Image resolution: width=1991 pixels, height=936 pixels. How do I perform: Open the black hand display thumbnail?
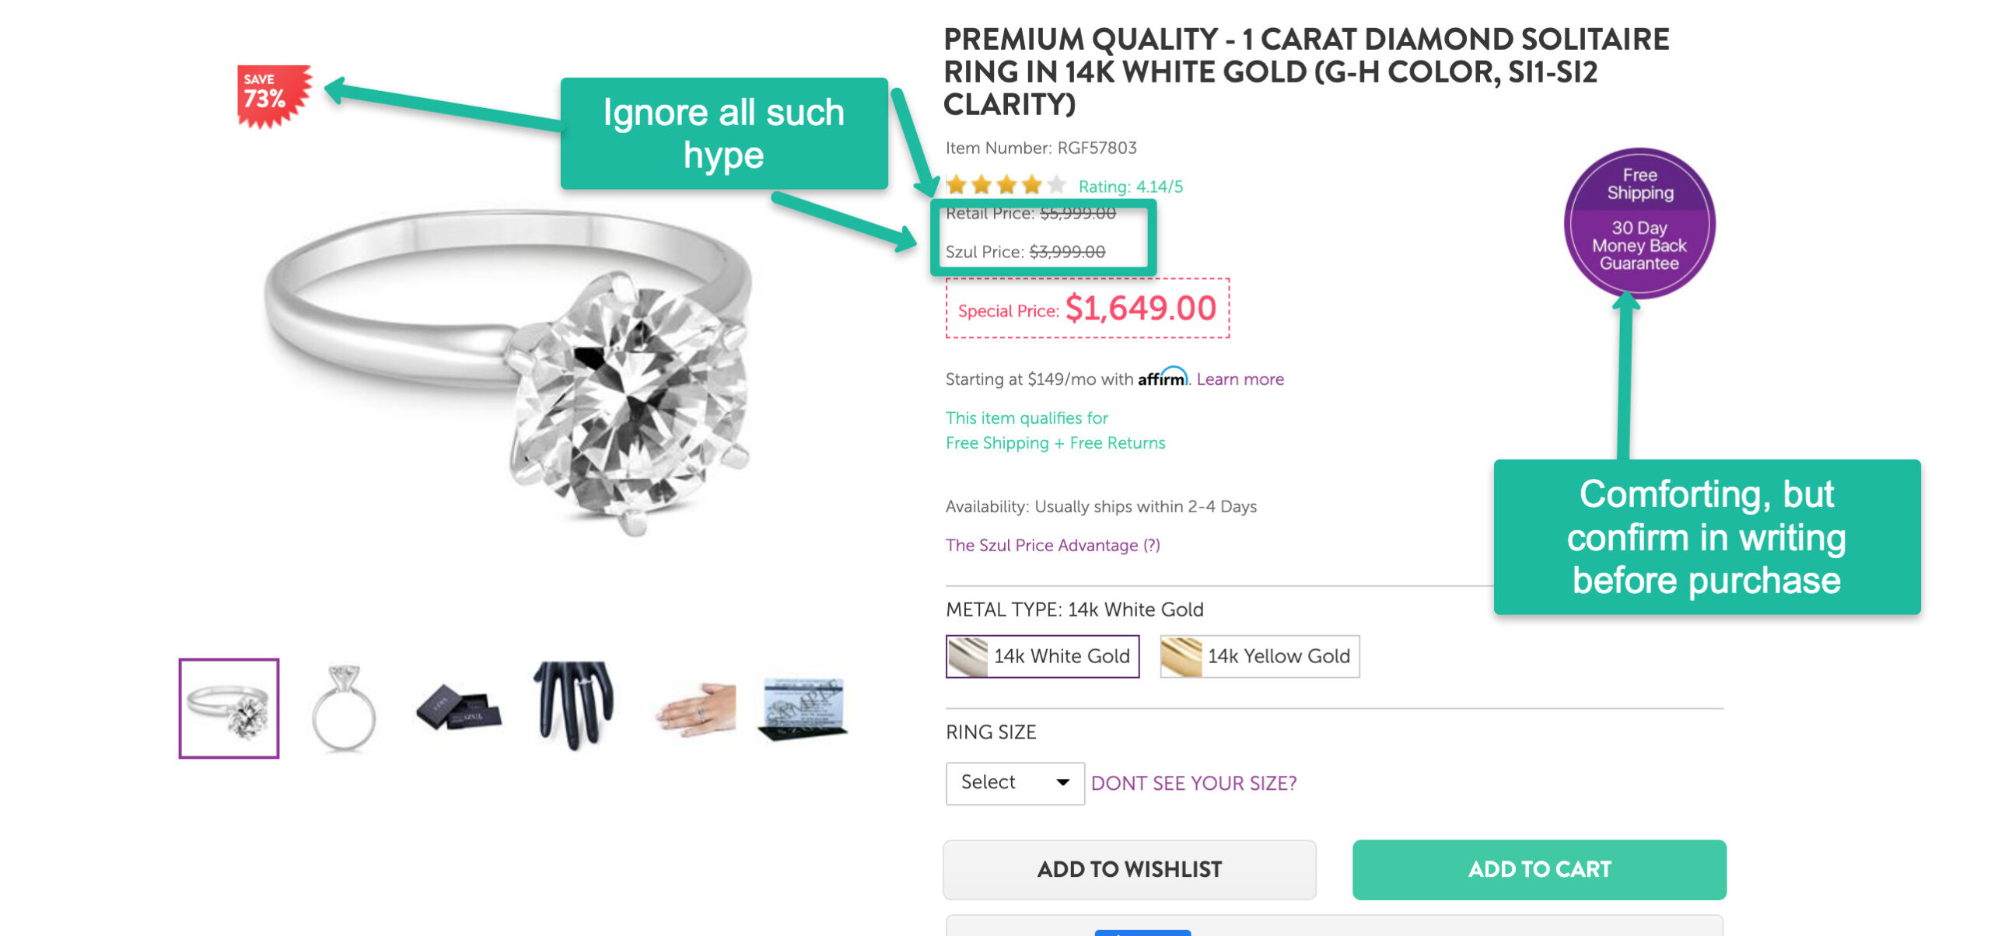[x=574, y=706]
